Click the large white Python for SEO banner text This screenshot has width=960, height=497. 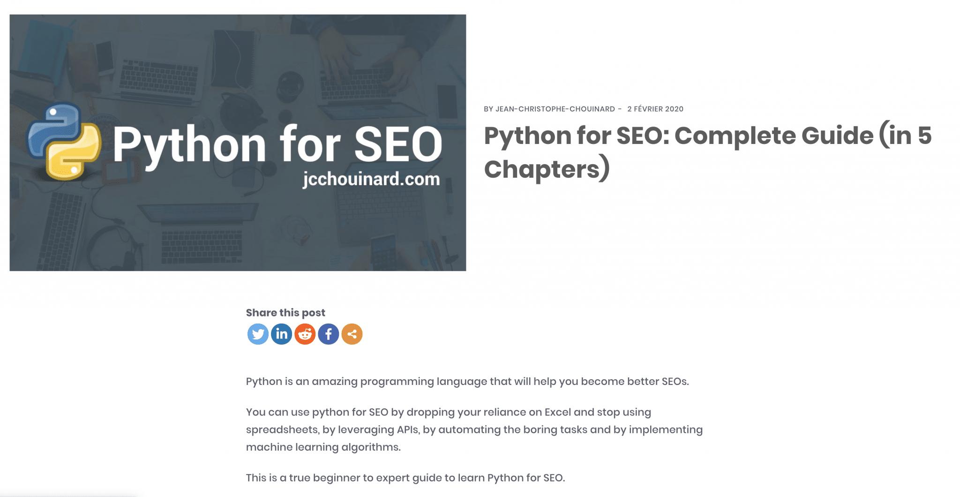click(x=277, y=144)
